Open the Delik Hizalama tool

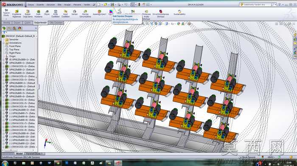coord(38,14)
